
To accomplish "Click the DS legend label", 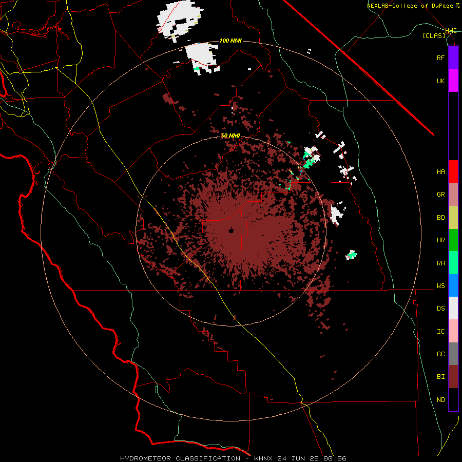I will [440, 308].
